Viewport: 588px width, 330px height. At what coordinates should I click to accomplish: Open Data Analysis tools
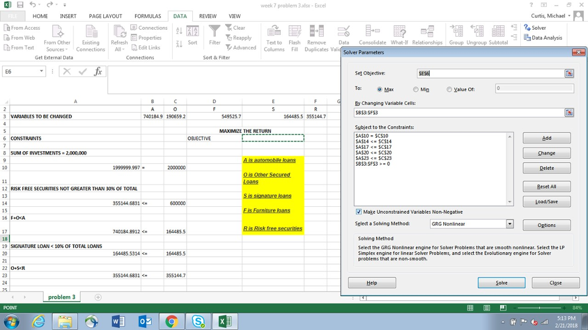click(543, 37)
